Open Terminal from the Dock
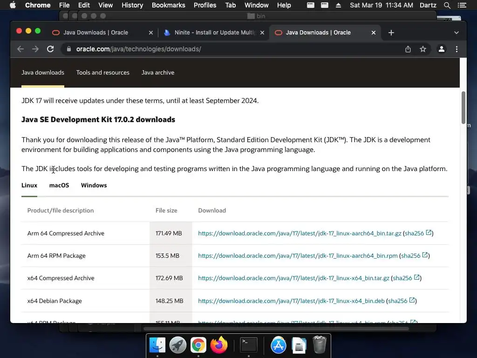477x358 pixels. [x=249, y=345]
